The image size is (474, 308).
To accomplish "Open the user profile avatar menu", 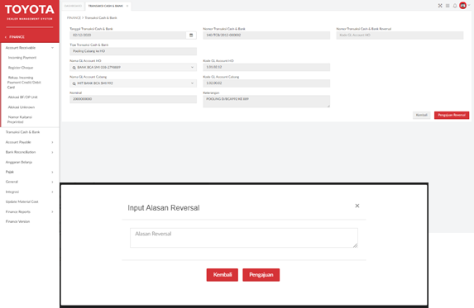I will click(x=462, y=6).
